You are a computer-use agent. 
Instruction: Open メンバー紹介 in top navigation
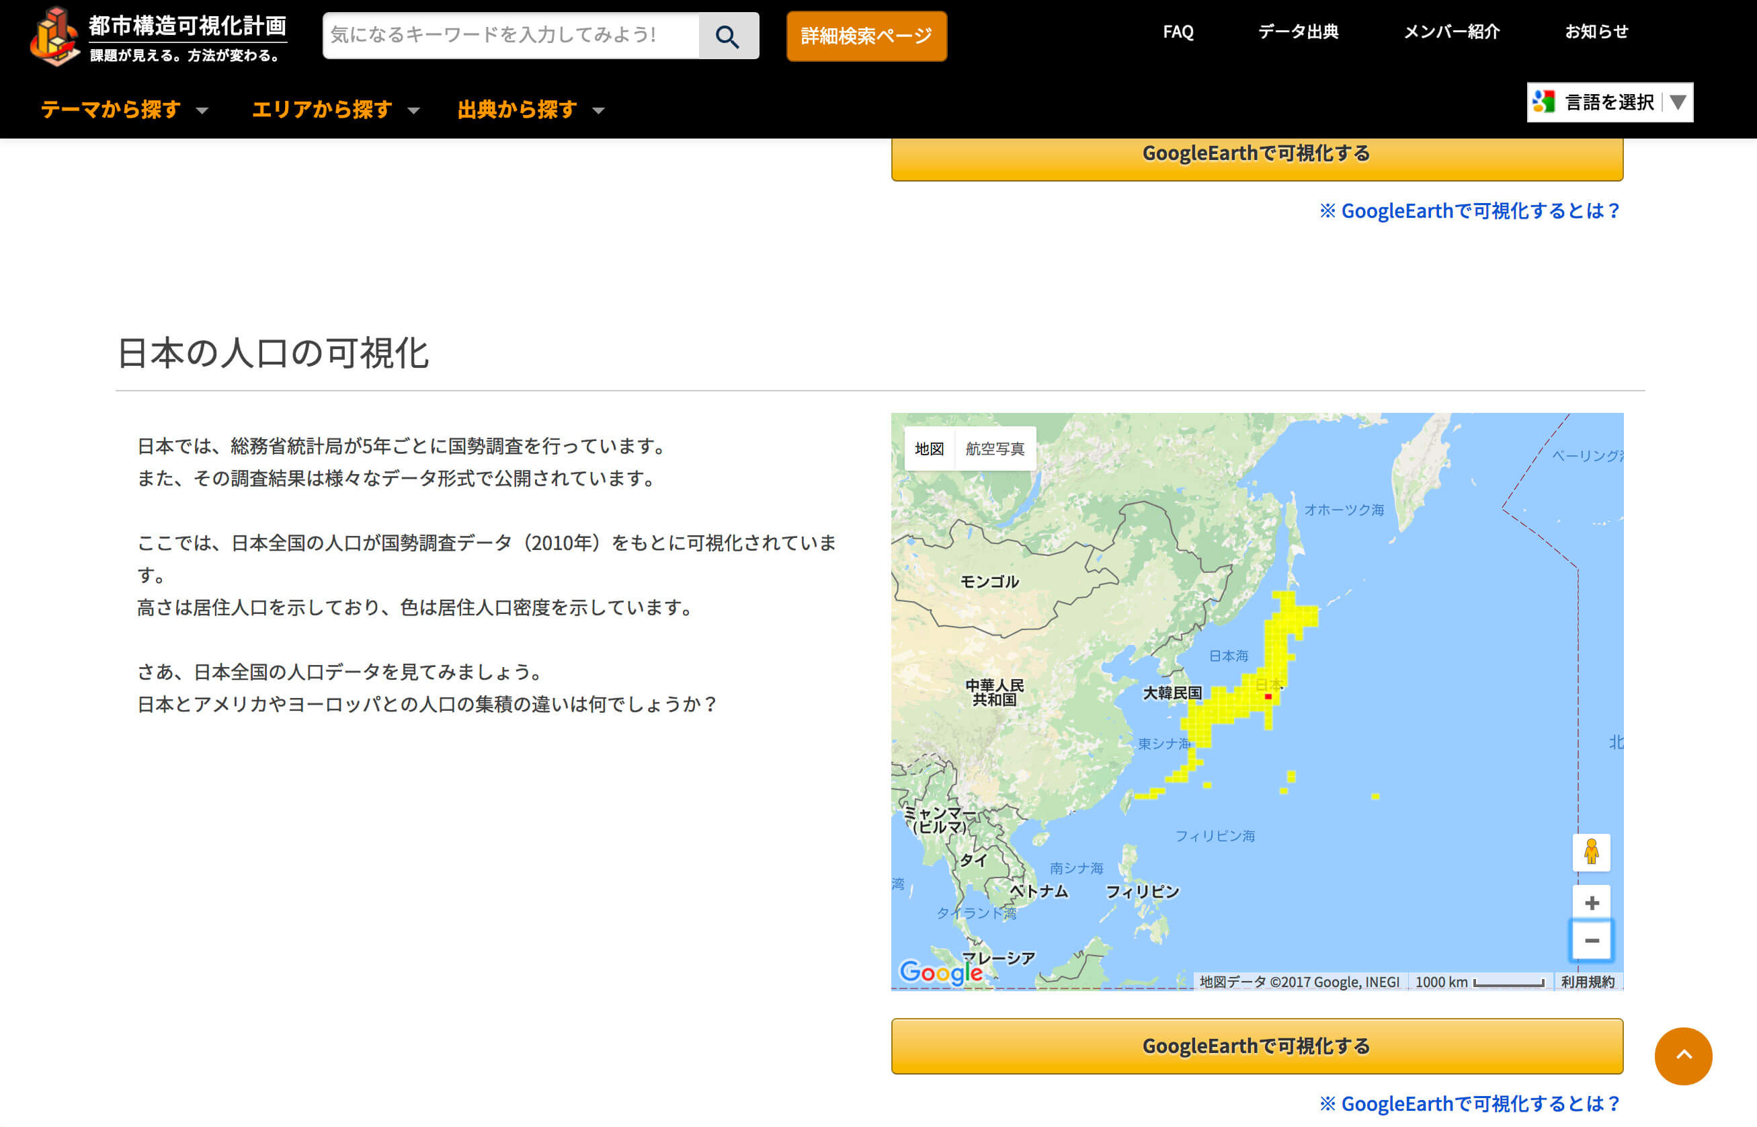[x=1451, y=32]
